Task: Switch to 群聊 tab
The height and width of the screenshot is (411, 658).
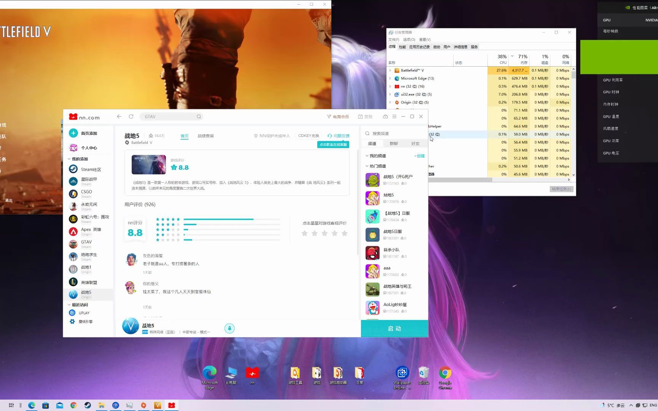Action: [x=394, y=143]
